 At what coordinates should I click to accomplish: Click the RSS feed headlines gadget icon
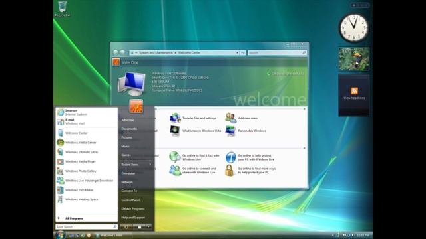[354, 91]
